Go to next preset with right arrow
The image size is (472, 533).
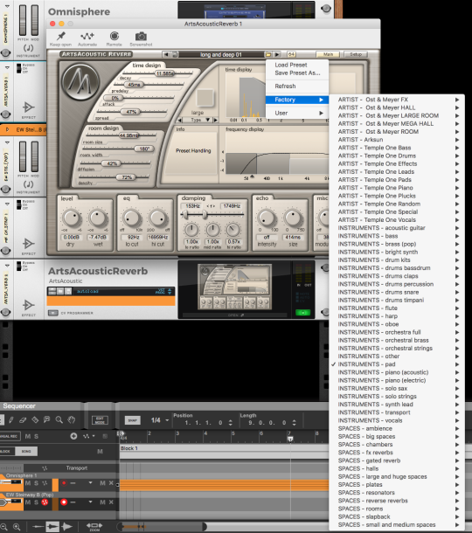pyautogui.click(x=277, y=54)
